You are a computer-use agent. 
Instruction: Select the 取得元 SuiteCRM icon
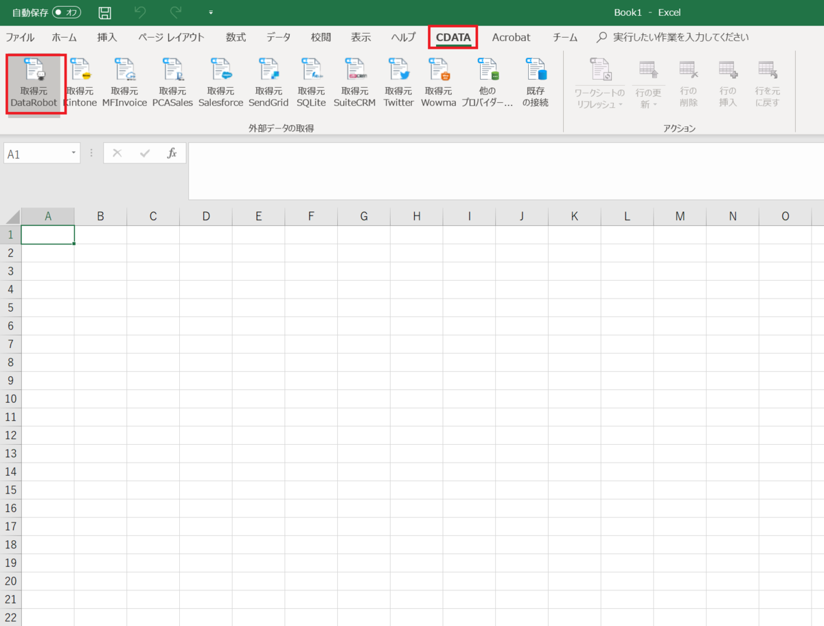(x=355, y=82)
